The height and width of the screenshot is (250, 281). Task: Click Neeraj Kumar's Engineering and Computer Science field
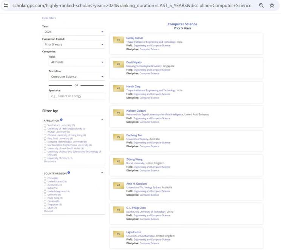click(x=152, y=46)
